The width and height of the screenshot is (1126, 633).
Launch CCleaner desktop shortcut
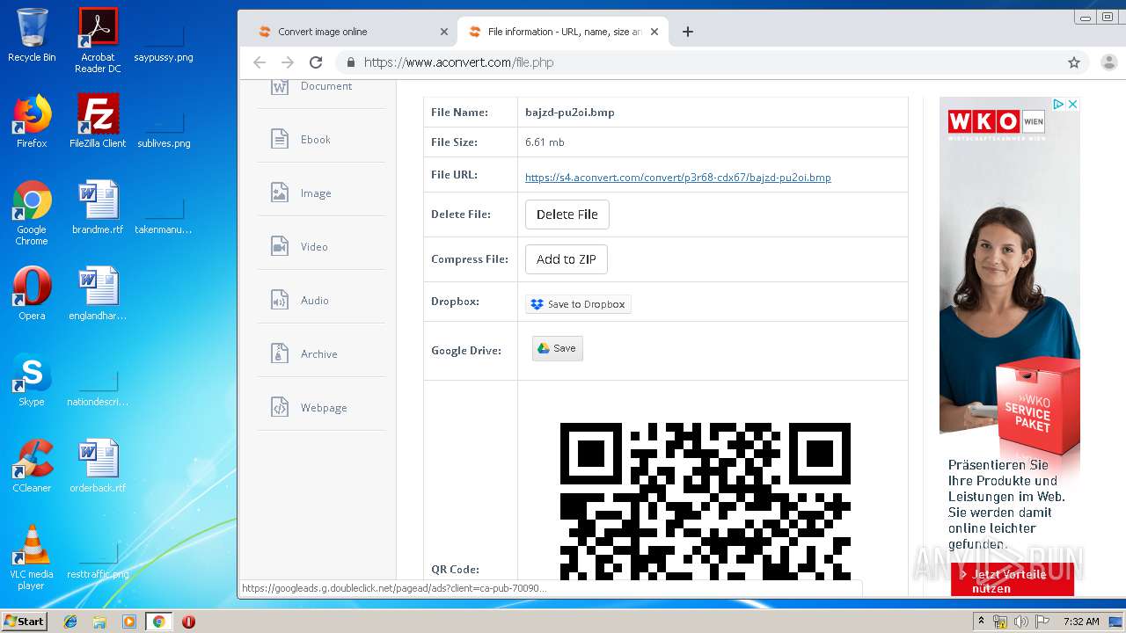pyautogui.click(x=32, y=466)
